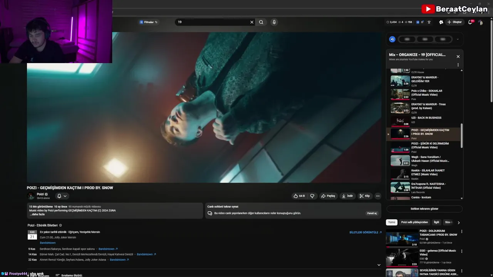Click the Paneli aç button
Viewport: 493px width, 277px height.
coord(372,213)
